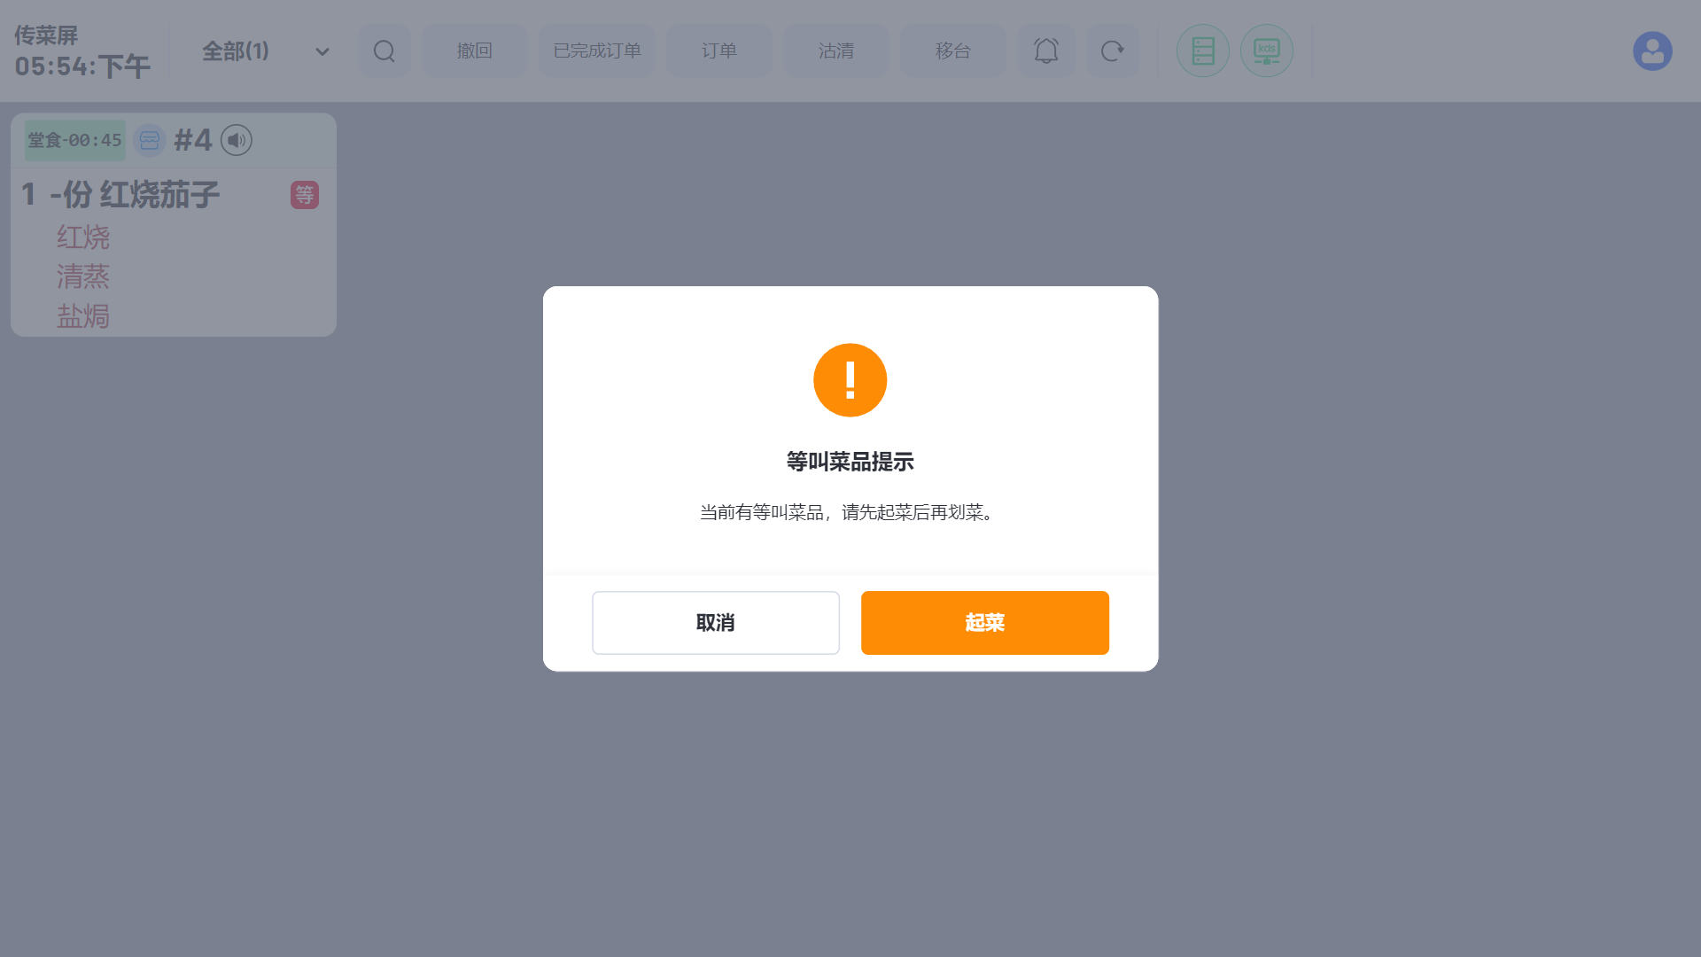Image resolution: width=1701 pixels, height=957 pixels.
Task: Open the notification bell icon
Action: 1046,51
